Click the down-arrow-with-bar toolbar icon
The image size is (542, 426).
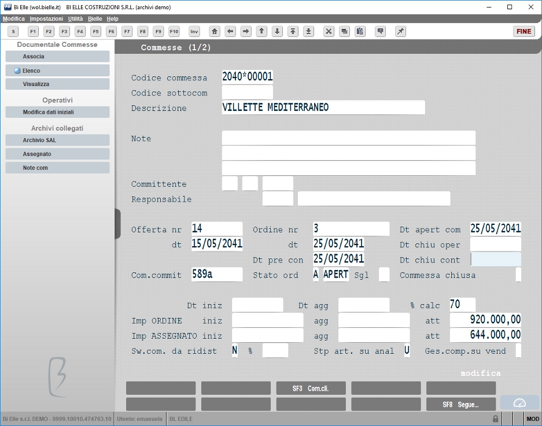click(308, 31)
